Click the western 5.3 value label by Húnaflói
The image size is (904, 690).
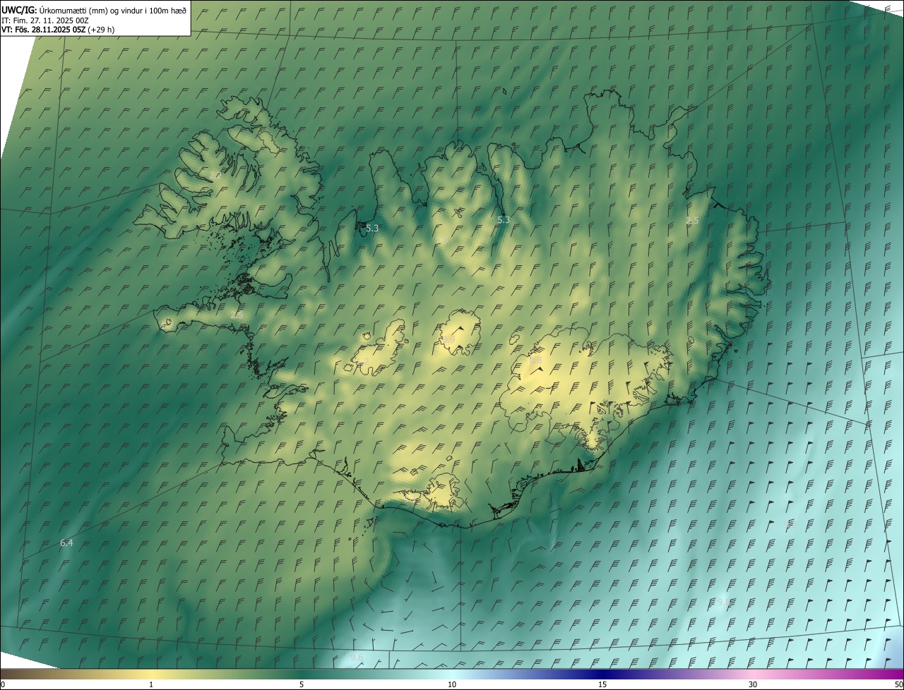pos(373,229)
